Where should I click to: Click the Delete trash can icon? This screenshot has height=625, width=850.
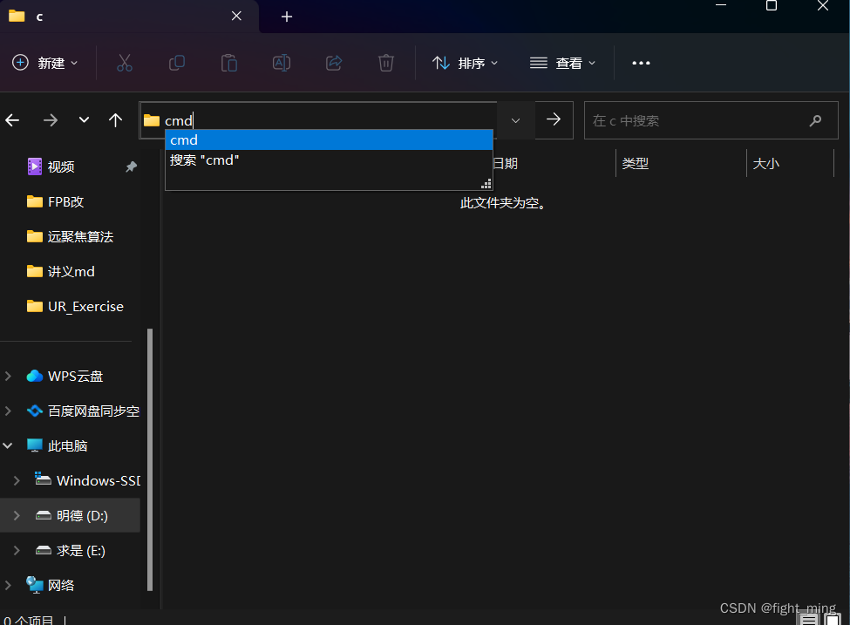click(x=386, y=63)
